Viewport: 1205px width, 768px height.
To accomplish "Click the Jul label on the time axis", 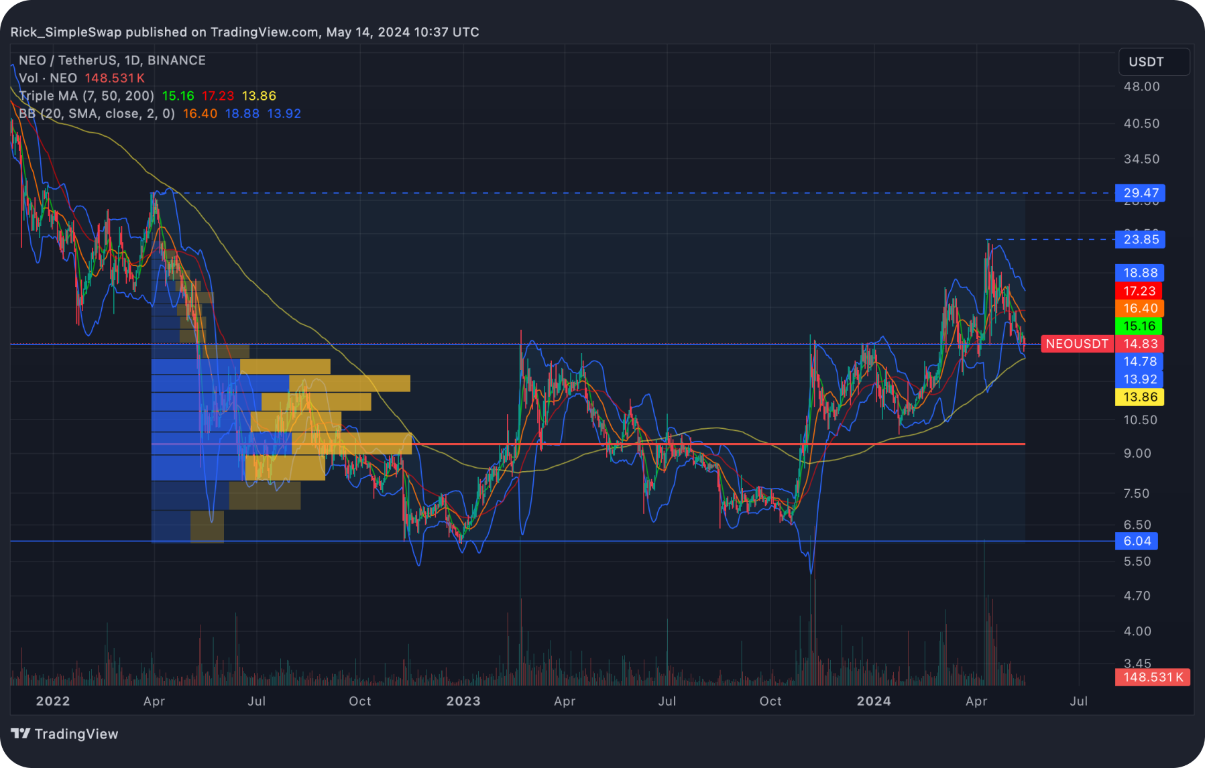I will coord(1079,702).
